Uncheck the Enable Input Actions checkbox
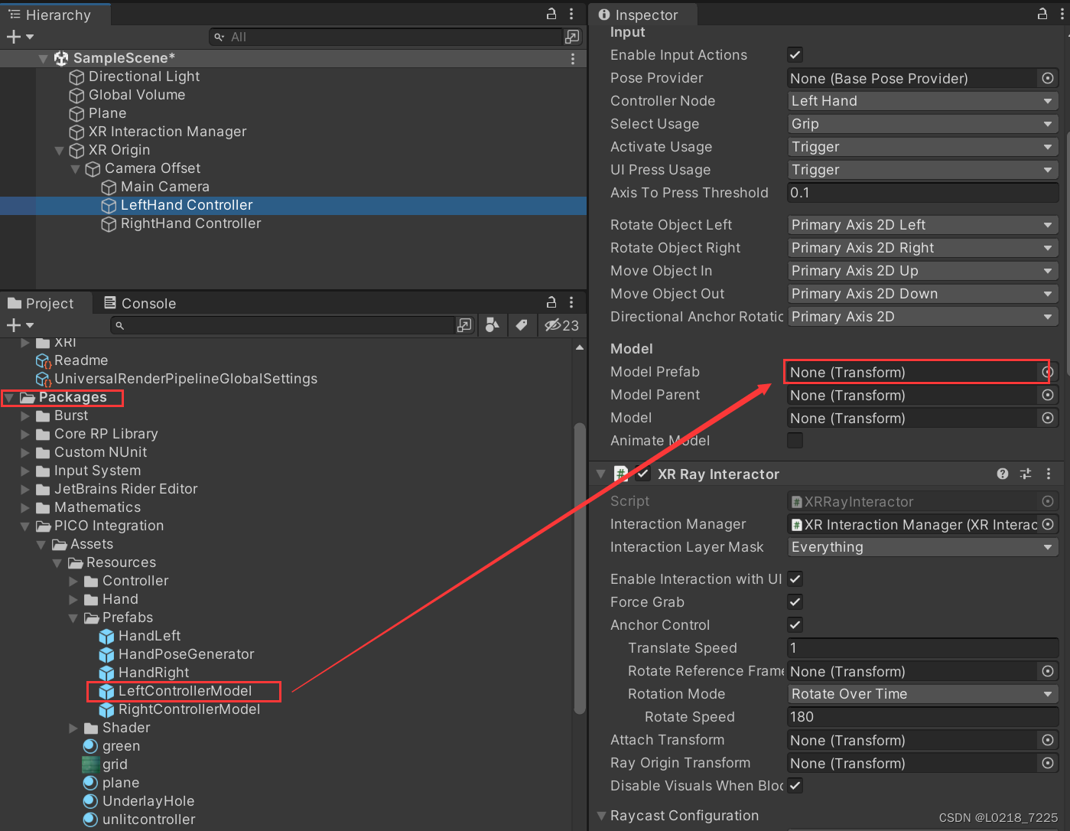The height and width of the screenshot is (831, 1070). click(x=795, y=54)
